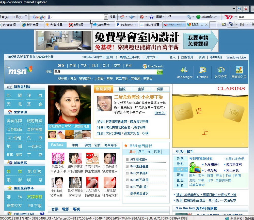Click the RSS feeds icon
Image resolution: width=254 pixels, height=220 pixels.
coord(242,24)
